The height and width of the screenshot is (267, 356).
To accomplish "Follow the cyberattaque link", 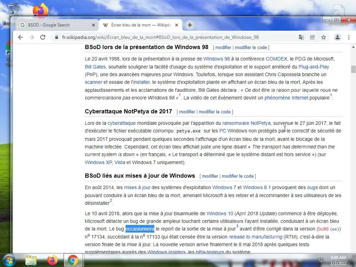I will tap(121, 123).
